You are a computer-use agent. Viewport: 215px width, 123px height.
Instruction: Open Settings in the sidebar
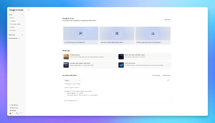13,110
